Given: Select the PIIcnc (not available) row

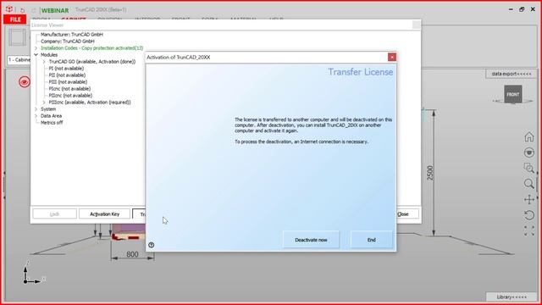Looking at the screenshot, I should pos(70,96).
